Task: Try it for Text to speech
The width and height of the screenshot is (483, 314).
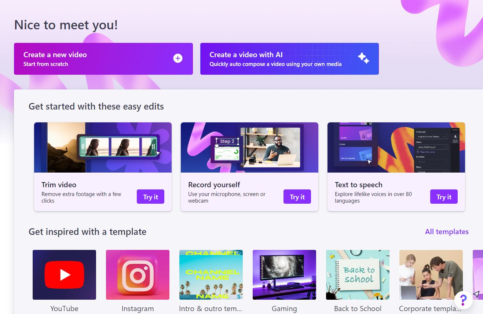Action: 444,197
